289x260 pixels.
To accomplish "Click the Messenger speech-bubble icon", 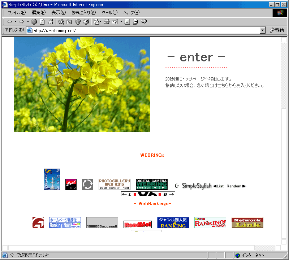I will point(144,22).
